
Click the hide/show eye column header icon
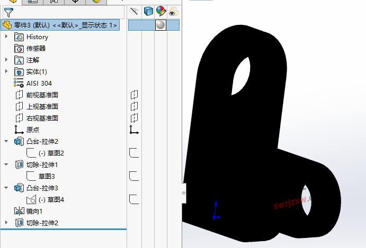135,11
